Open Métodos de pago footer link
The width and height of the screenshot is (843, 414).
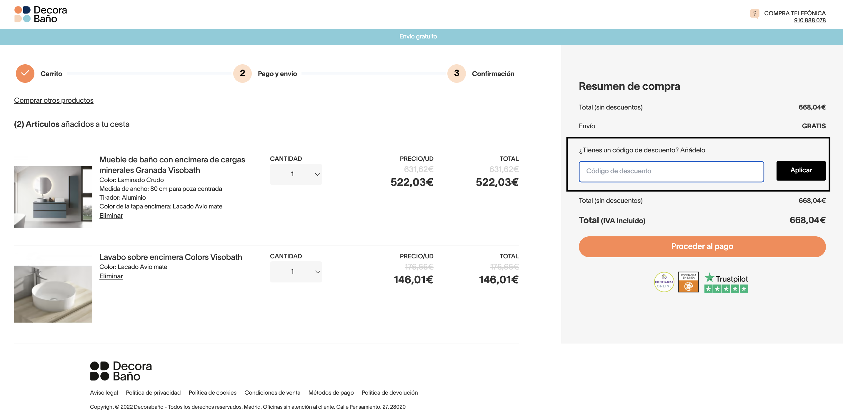click(331, 393)
